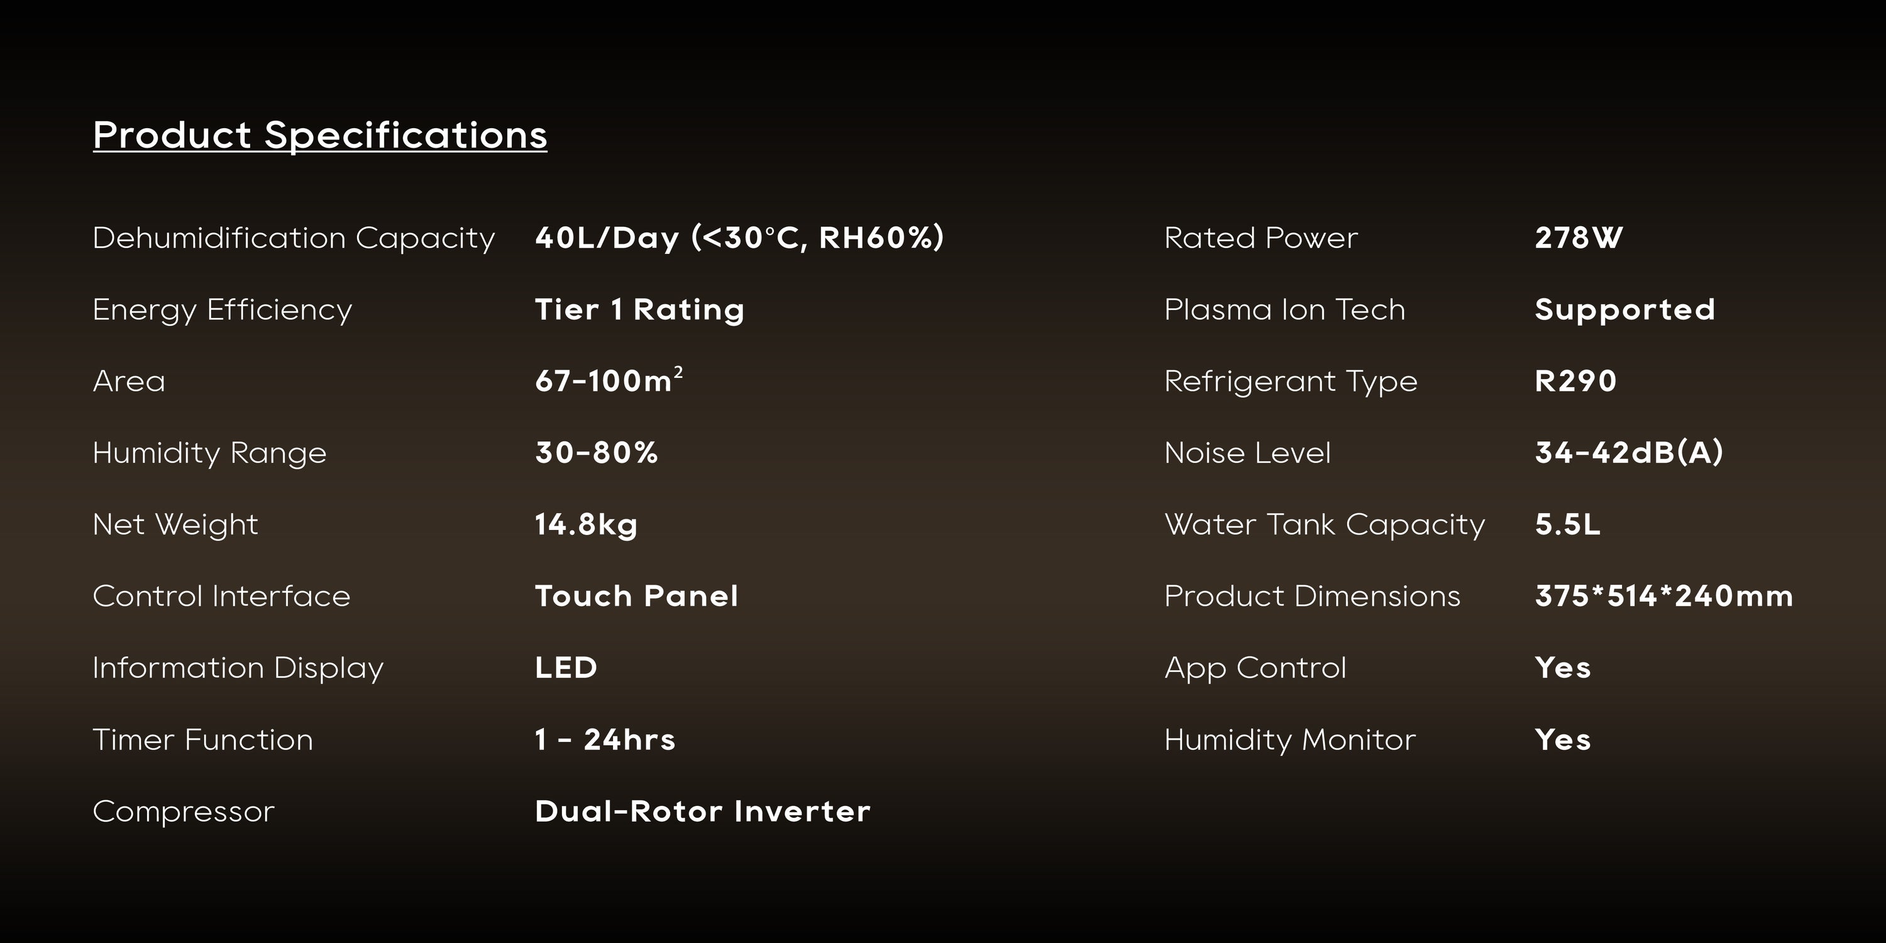Click the 34-42dB(A) noise level value
Image resolution: width=1886 pixels, height=943 pixels.
[x=1629, y=453]
